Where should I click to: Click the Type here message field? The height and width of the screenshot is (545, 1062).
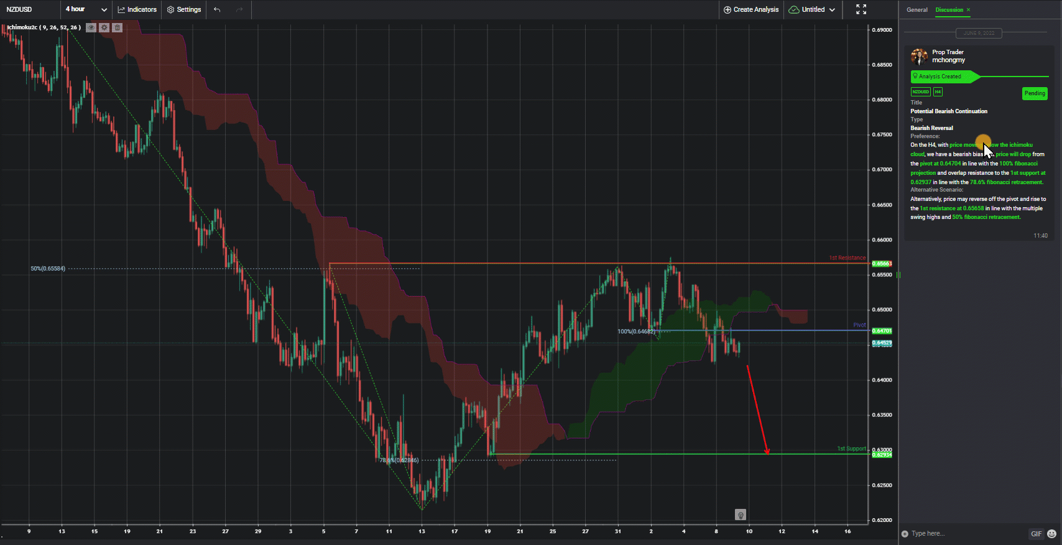point(967,534)
